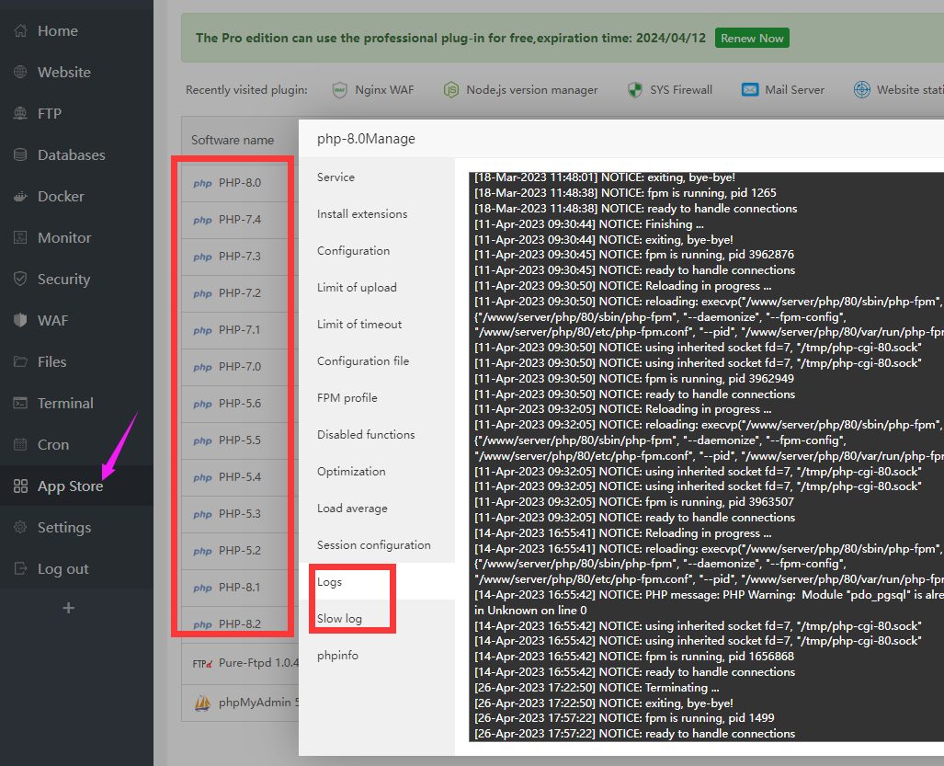Open the Terminal section
The height and width of the screenshot is (766, 944).
click(64, 403)
